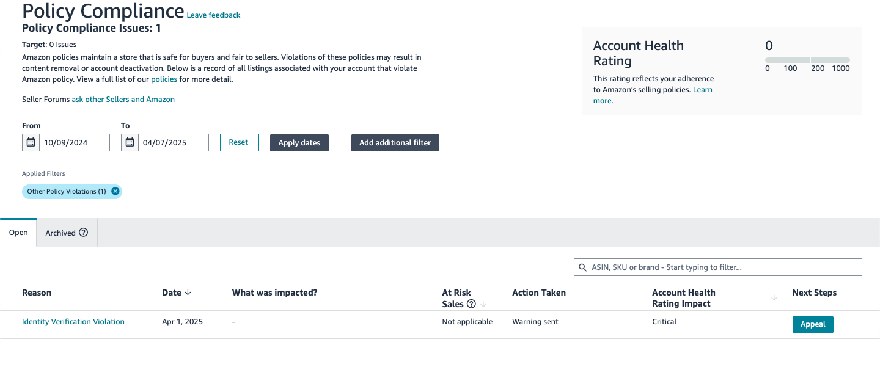Sort by At Risk Sales arrow
Viewport: 880px width, 367px height.
click(483, 304)
